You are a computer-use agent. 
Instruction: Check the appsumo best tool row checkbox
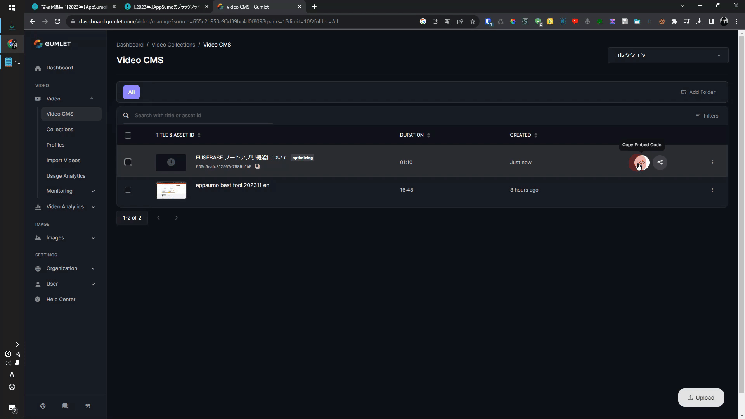pyautogui.click(x=128, y=190)
